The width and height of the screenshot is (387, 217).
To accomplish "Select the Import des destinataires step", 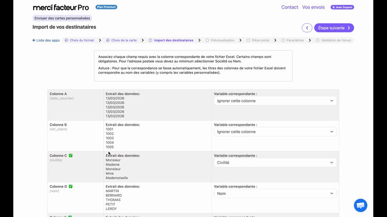I will coord(173,40).
